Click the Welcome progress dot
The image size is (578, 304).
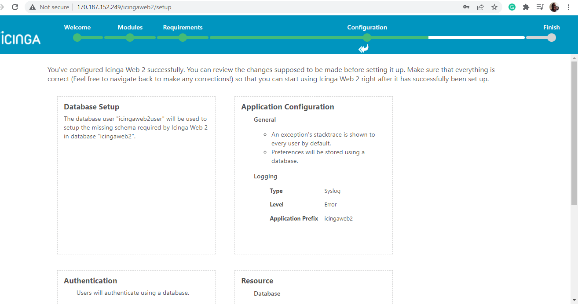point(77,38)
